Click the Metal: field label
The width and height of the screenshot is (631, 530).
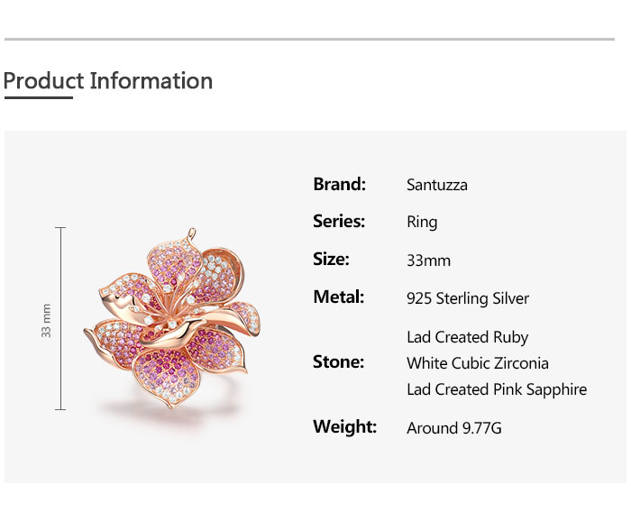(x=339, y=297)
